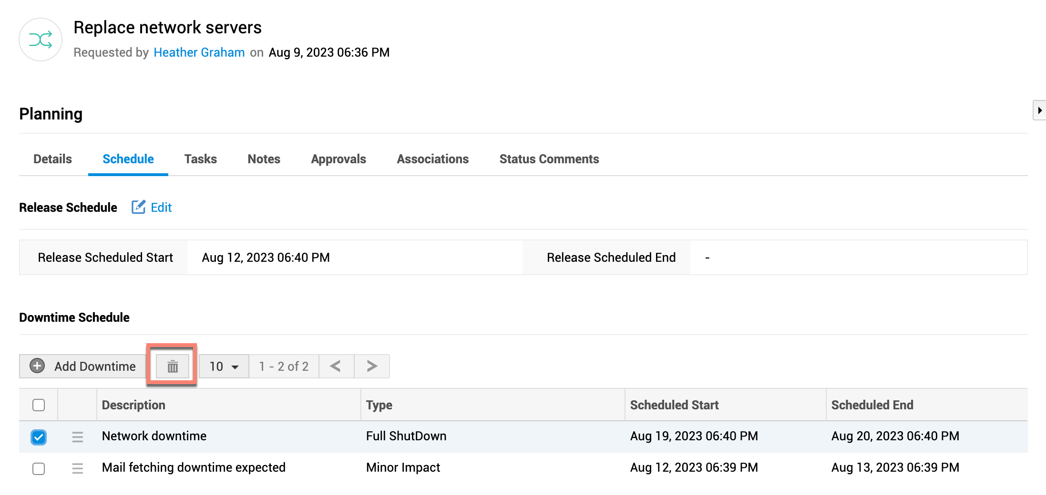Open Heather Graham's requester profile

click(199, 52)
